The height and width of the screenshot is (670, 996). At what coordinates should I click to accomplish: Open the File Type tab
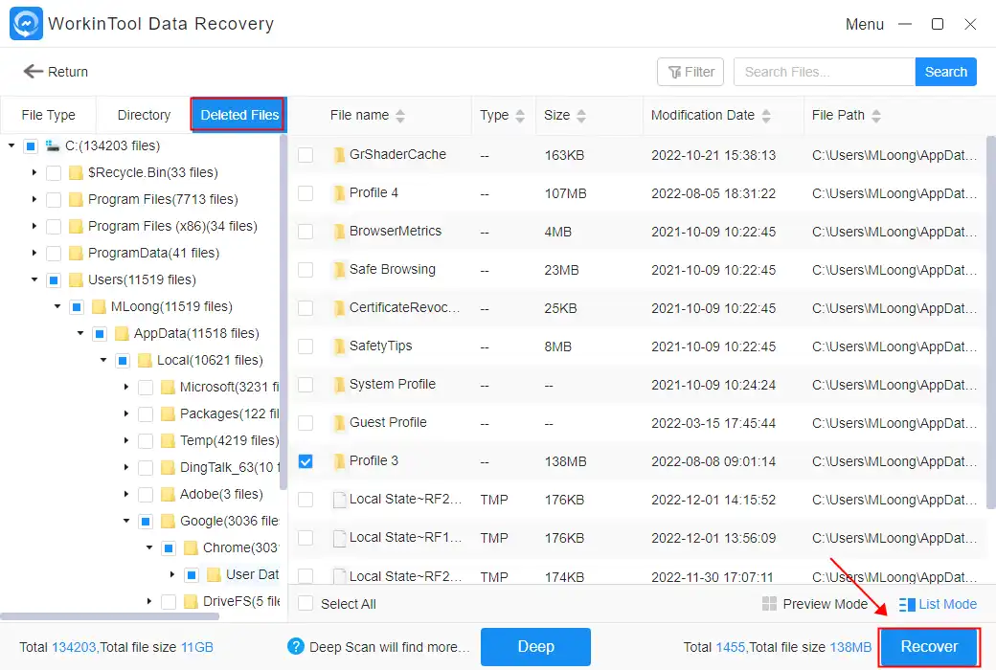click(x=48, y=115)
